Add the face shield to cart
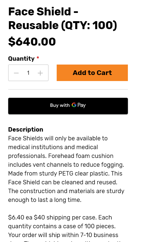Screen dimensions: 158x242 coord(92,73)
